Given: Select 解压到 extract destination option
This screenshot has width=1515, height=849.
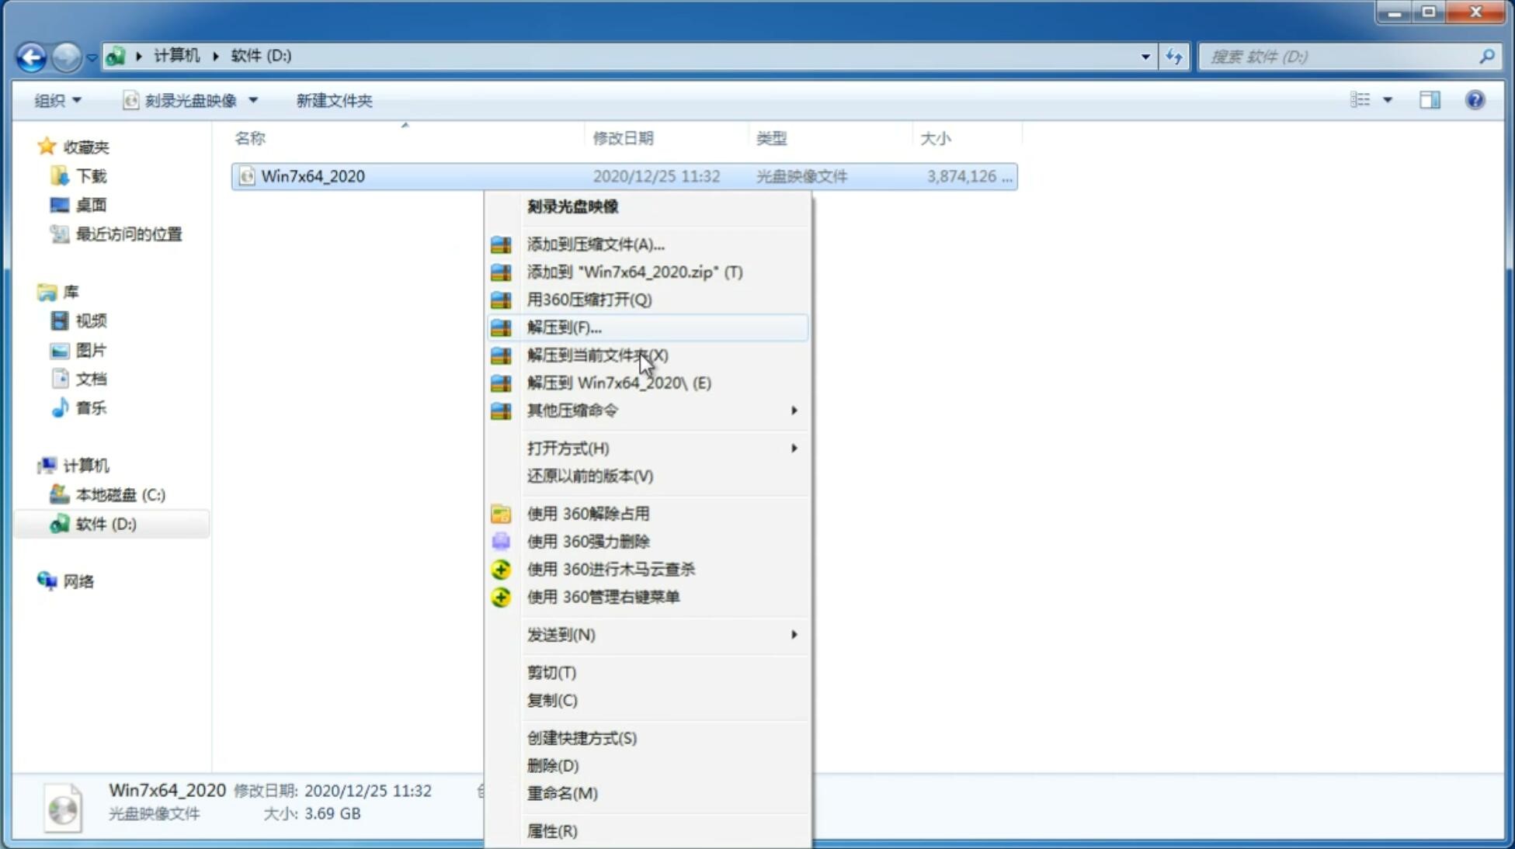Looking at the screenshot, I should pos(564,327).
